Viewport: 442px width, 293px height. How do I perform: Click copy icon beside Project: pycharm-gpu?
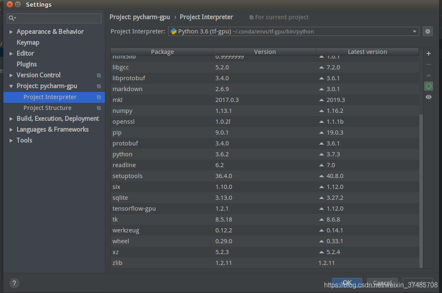[99, 86]
